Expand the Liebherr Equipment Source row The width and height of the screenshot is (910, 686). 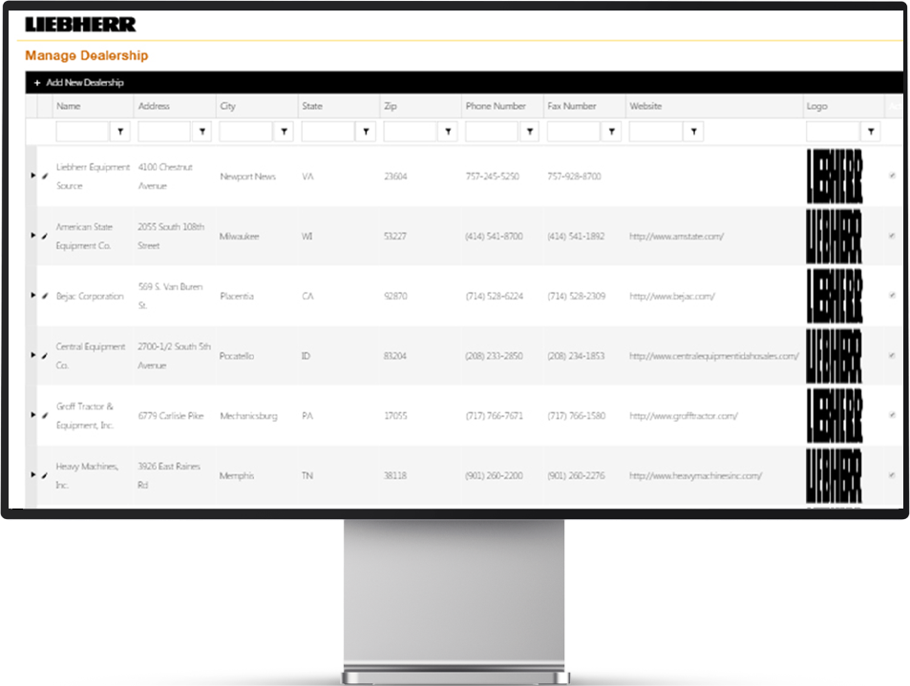pyautogui.click(x=32, y=177)
